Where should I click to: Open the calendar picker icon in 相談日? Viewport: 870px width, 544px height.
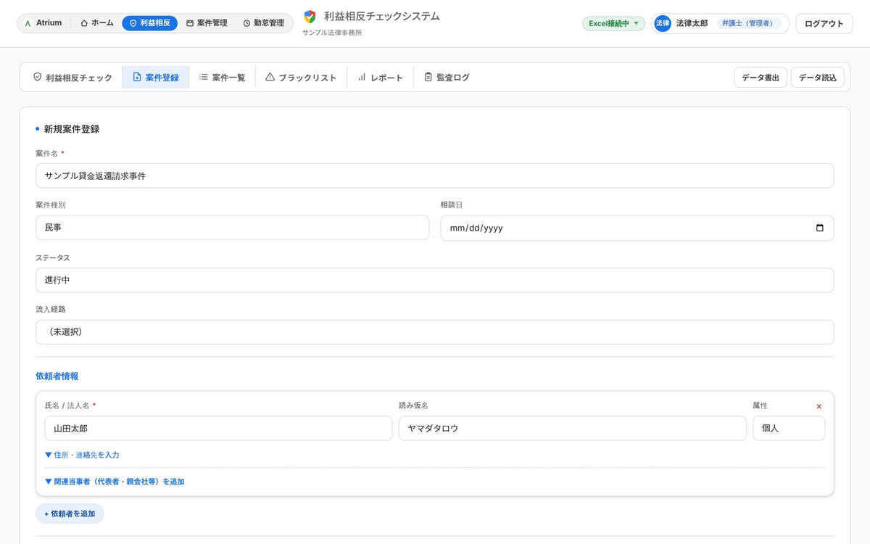click(820, 228)
